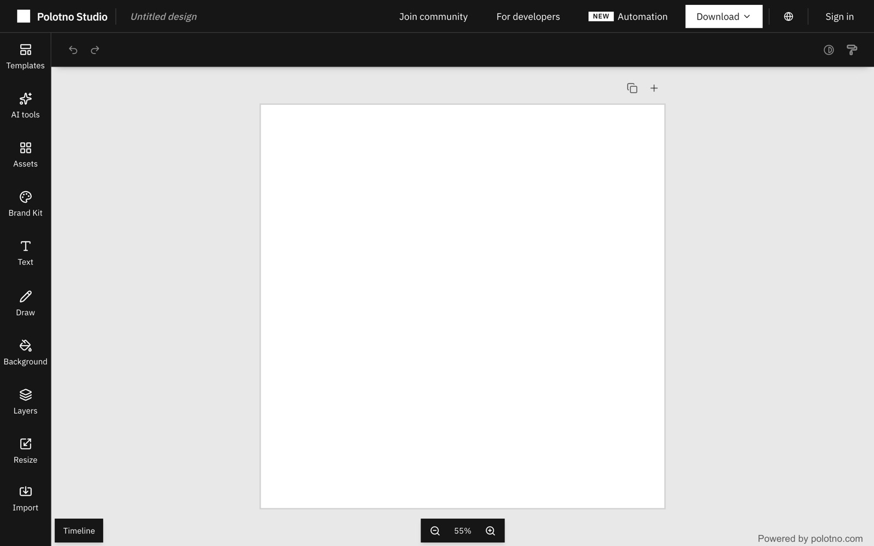Click Sign in
Screen dimensions: 874x546
(x=840, y=16)
